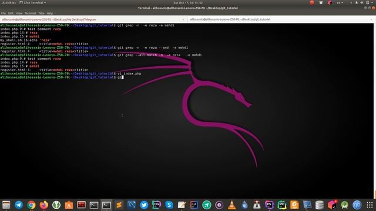Open the green paper-plane dock icon
This screenshot has height=211, width=376.
206,205
